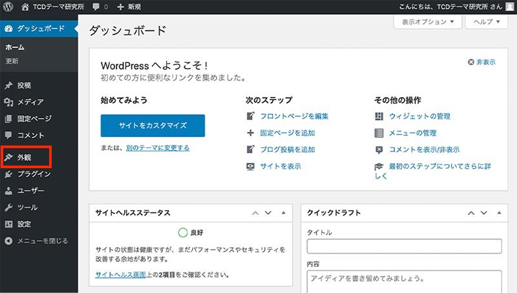This screenshot has height=293, width=517.
Task: Click the edit icon beside ブログ投稿を追加
Action: 251,149
